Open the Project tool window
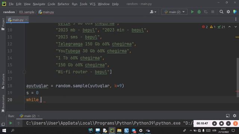The height and width of the screenshot is (134, 239). [x=3, y=24]
